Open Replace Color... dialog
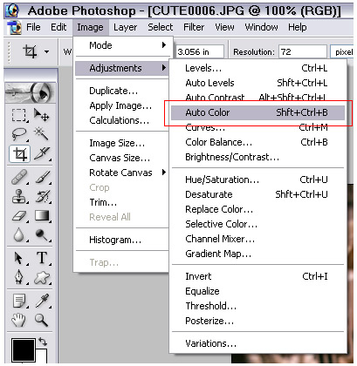 (257, 209)
